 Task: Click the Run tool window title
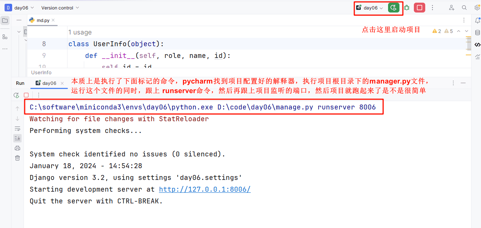pyautogui.click(x=20, y=83)
